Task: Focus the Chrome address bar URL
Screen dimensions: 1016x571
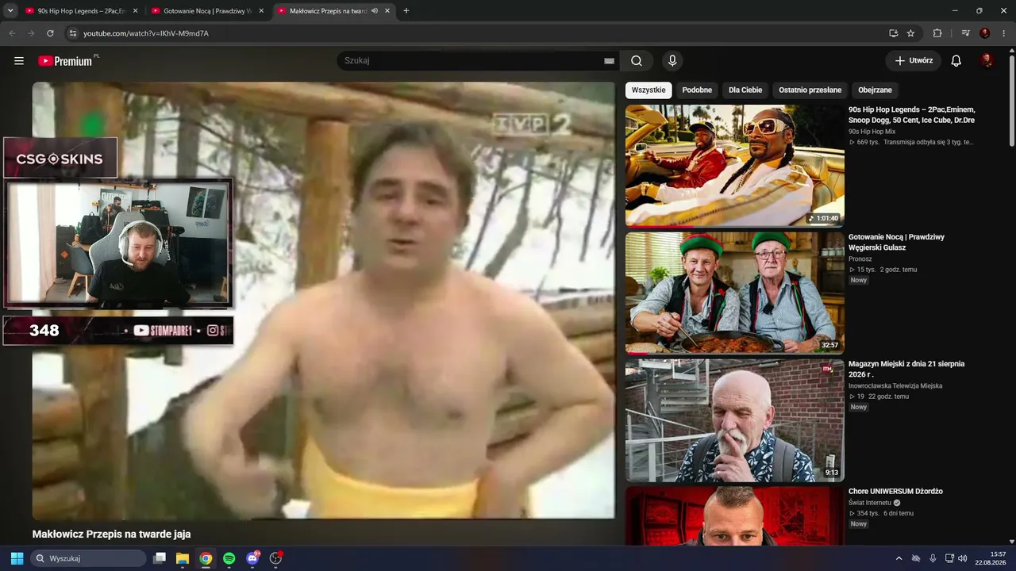Action: pos(146,33)
